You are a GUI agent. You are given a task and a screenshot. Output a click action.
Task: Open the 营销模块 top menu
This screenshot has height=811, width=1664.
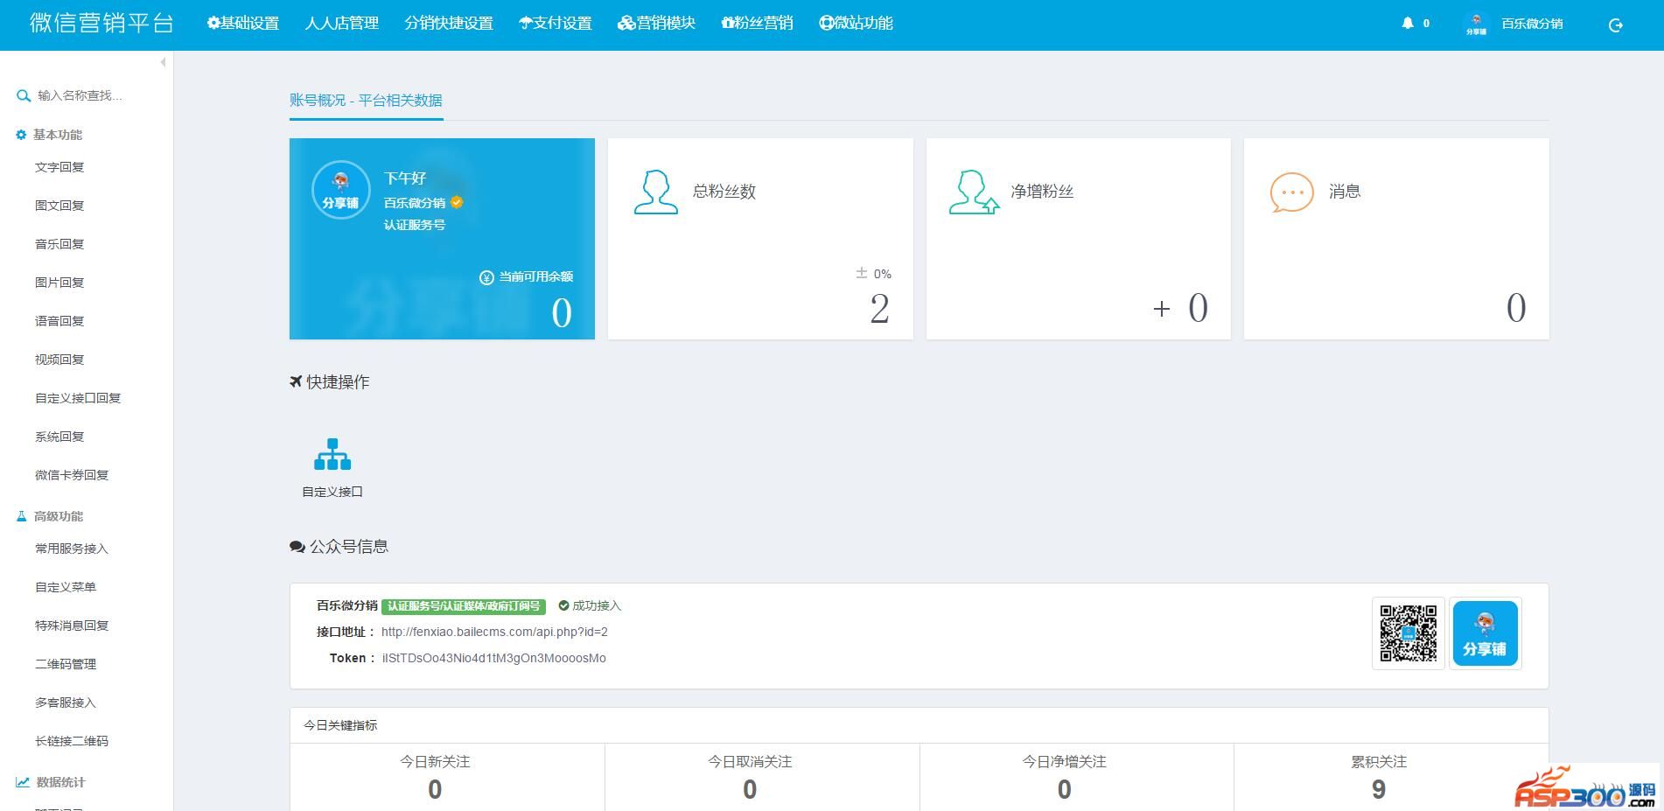pyautogui.click(x=656, y=24)
